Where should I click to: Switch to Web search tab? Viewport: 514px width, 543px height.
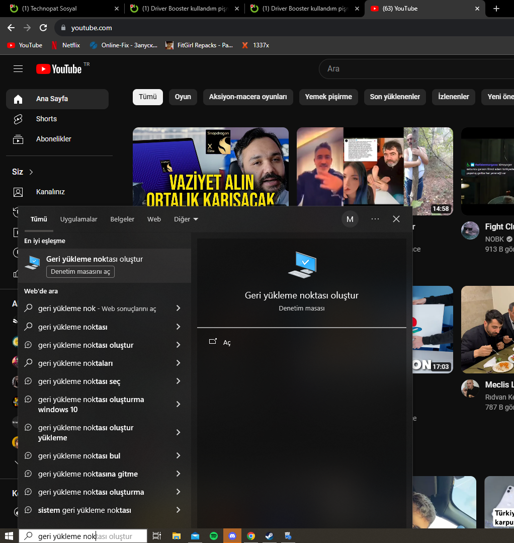coord(154,219)
